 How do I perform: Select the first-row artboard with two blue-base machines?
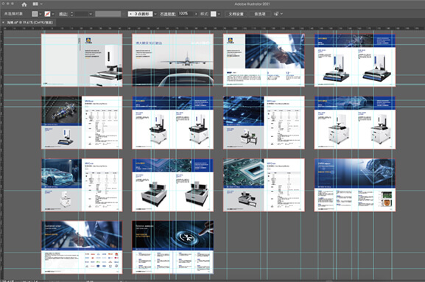(355, 60)
